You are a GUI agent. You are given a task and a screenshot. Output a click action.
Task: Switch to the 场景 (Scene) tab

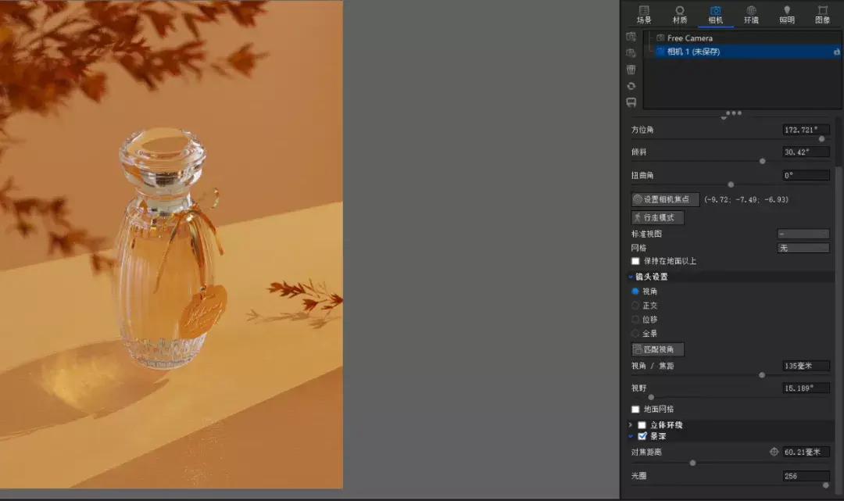644,15
